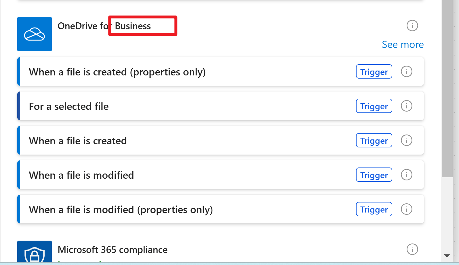Choose the 'When a file is modified' trigger

coord(220,175)
